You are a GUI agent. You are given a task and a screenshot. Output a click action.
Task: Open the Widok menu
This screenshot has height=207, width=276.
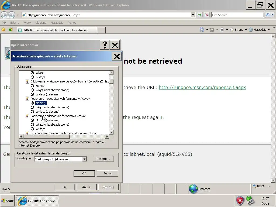pyautogui.click(x=27, y=23)
